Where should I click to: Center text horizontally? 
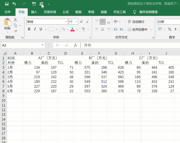pyautogui.click(x=103, y=29)
